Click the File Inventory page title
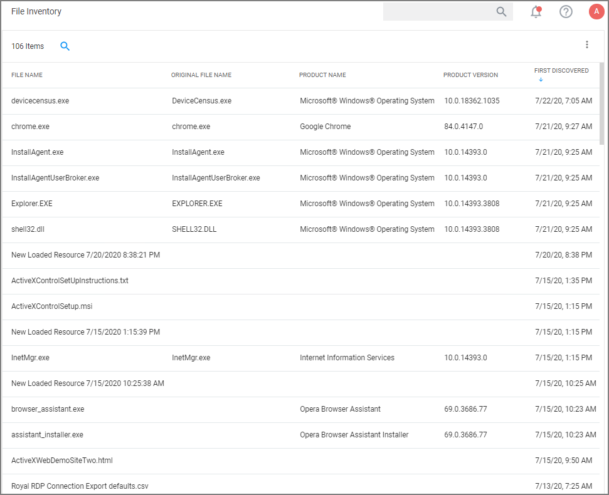The width and height of the screenshot is (609, 495). pyautogui.click(x=36, y=11)
